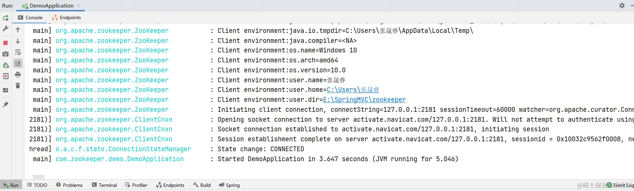Open run settings with the gear icon
The image size is (634, 191).
(x=622, y=5)
